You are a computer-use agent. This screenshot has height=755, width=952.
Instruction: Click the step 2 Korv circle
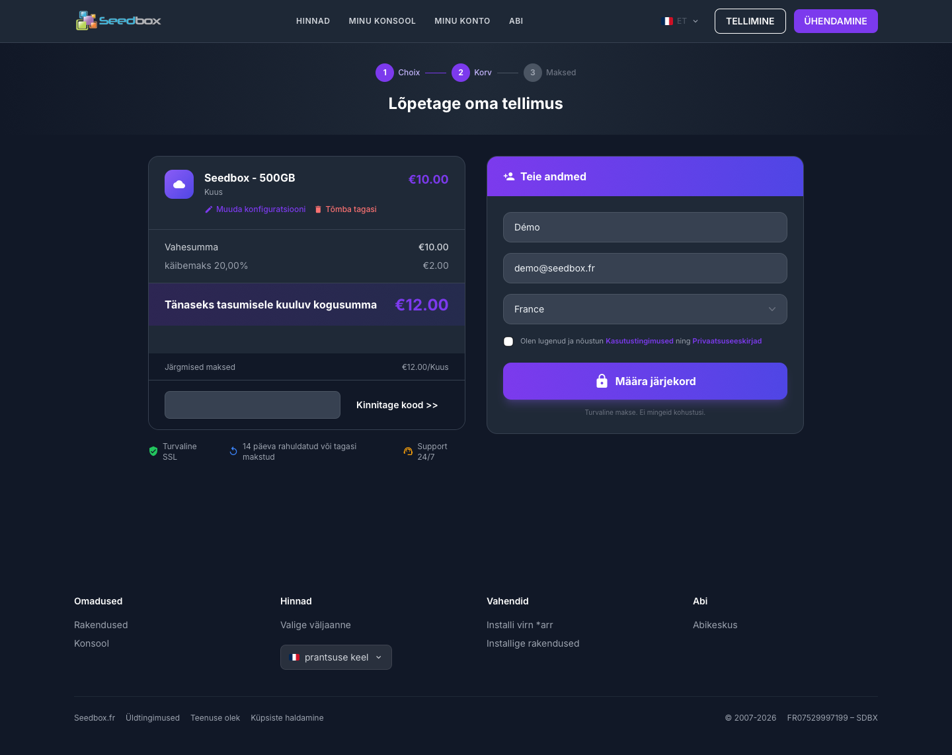click(x=461, y=73)
